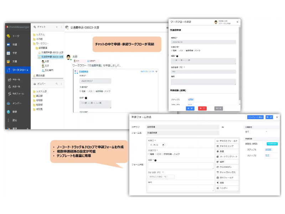Open the メンバー panel three-dot menu
This screenshot has width=285, height=214.
[61, 84]
